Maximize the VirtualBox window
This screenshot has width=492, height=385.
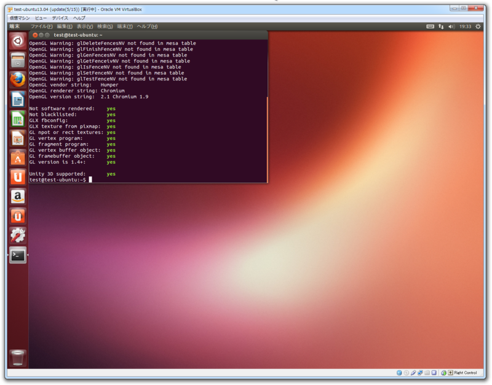coord(463,9)
